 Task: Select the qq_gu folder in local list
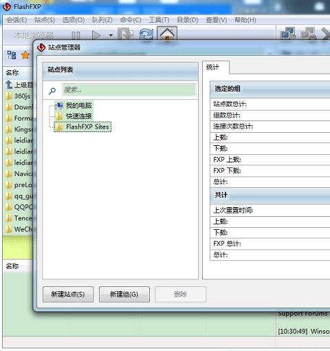[x=19, y=196]
